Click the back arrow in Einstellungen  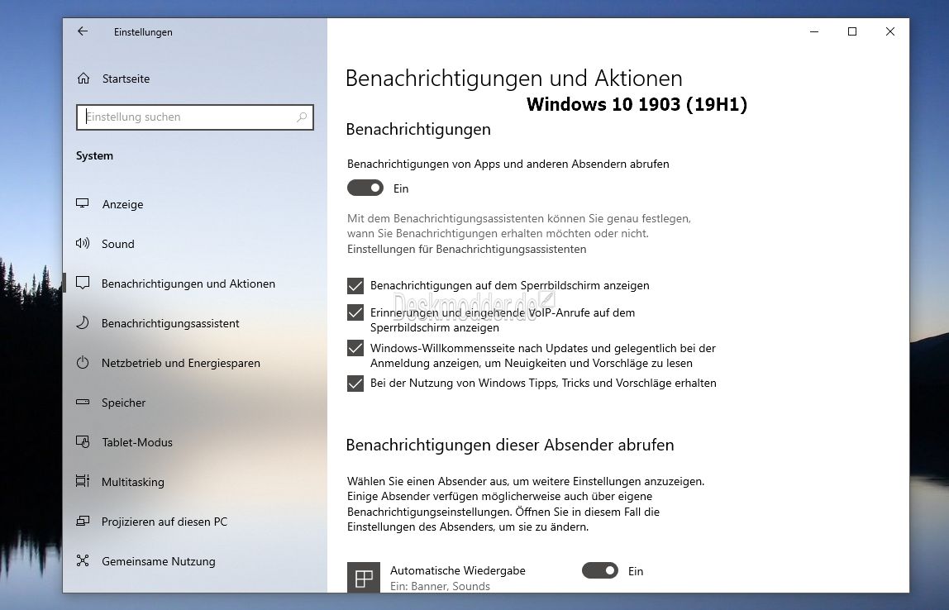(83, 31)
